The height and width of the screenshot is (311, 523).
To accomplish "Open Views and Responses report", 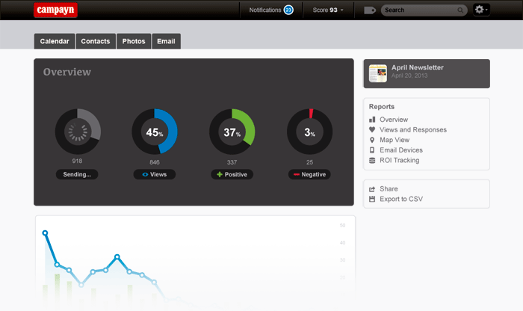I will pyautogui.click(x=413, y=129).
